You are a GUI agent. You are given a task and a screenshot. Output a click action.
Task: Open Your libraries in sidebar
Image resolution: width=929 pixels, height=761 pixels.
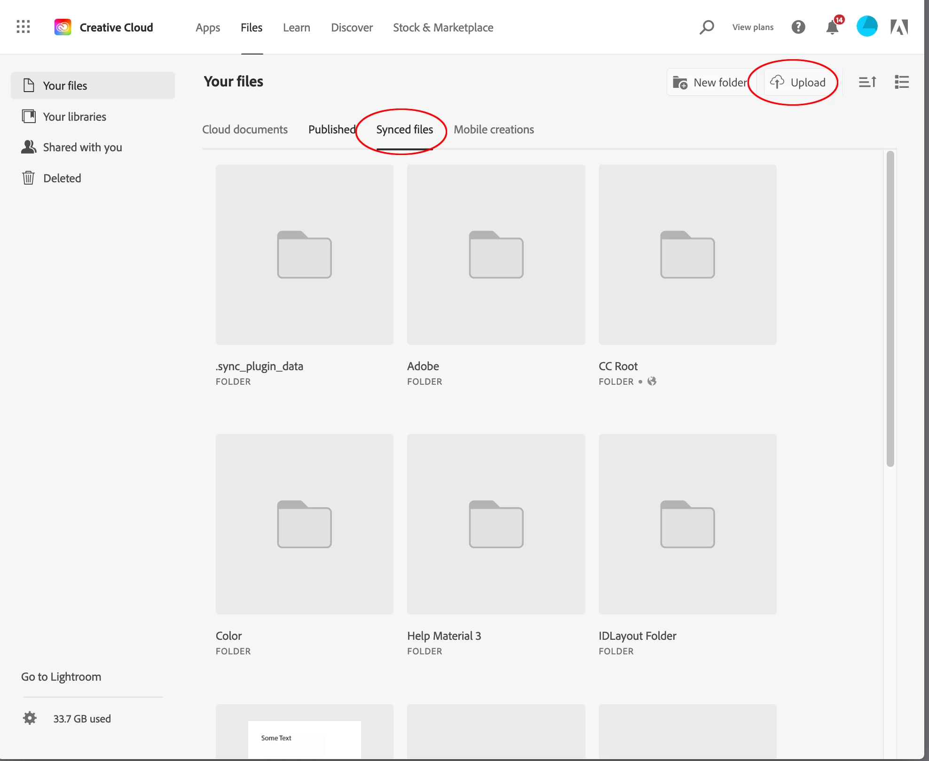pyautogui.click(x=74, y=116)
